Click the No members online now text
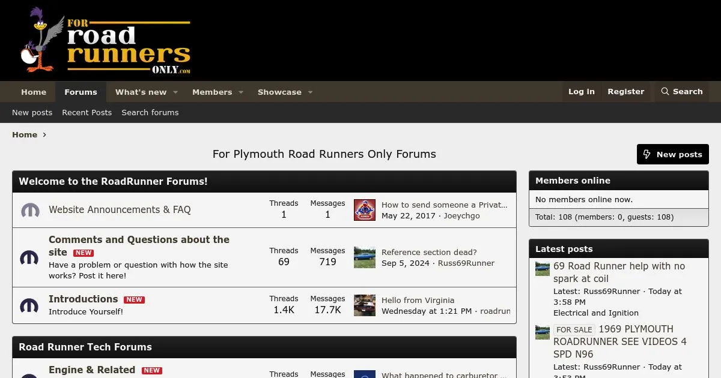Viewport: 721px width, 378px height. (x=584, y=200)
